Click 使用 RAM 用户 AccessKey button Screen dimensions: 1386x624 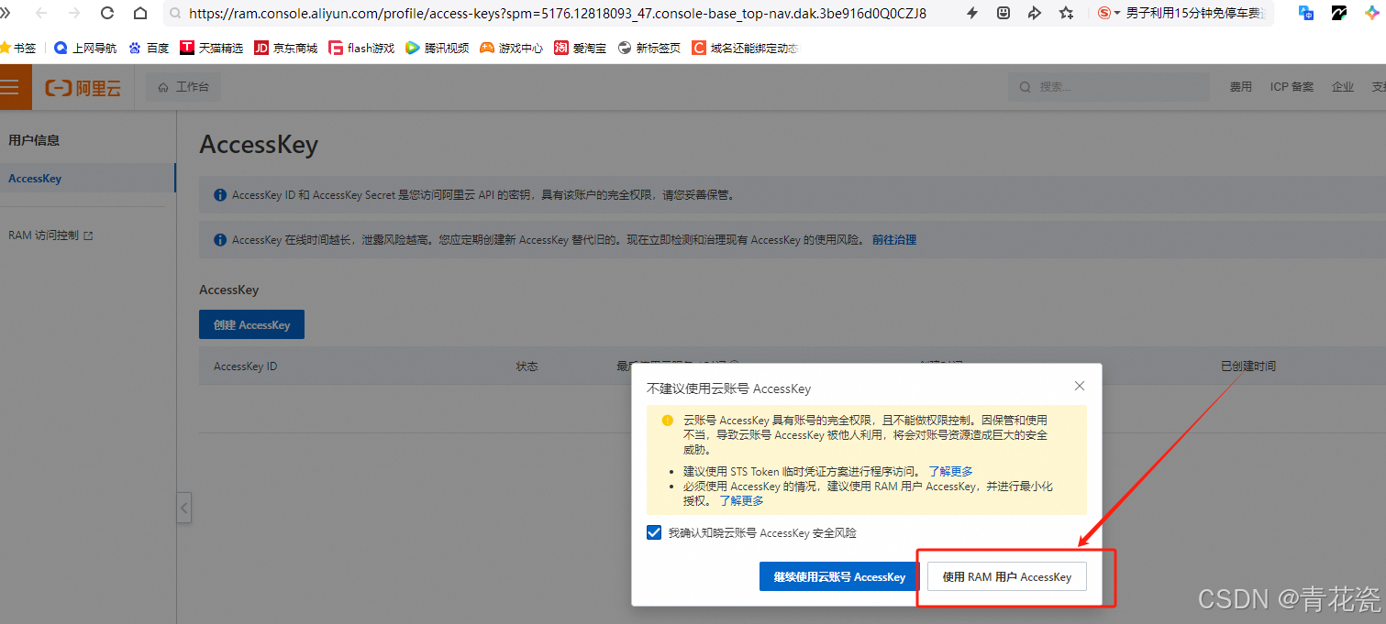pos(1007,576)
